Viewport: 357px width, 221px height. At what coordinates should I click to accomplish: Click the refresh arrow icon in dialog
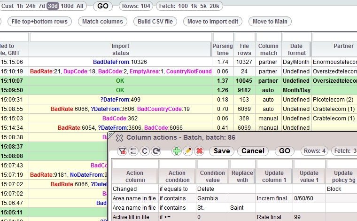coord(156,151)
